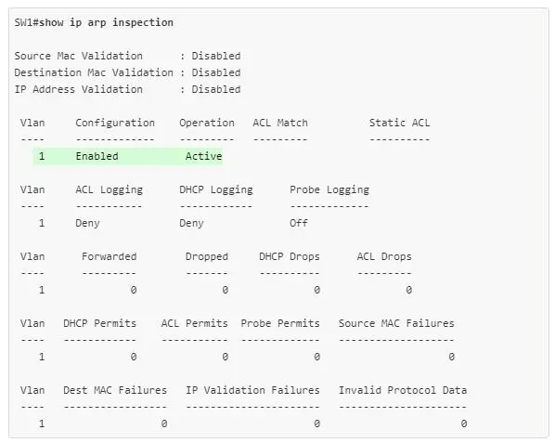This screenshot has width=555, height=443.
Task: Click the ACL Match column header
Action: (280, 123)
